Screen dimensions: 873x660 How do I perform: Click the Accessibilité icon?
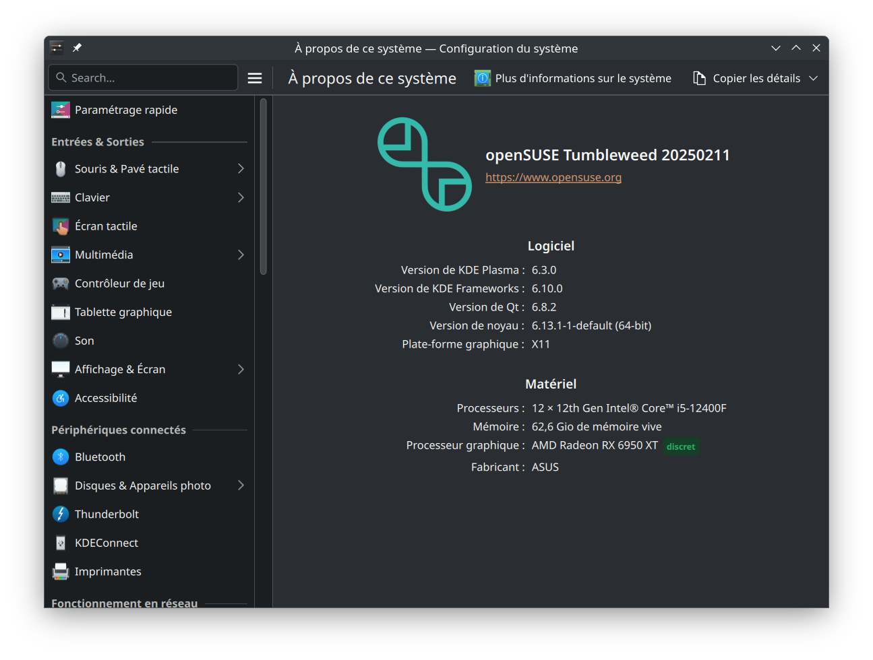(x=61, y=398)
